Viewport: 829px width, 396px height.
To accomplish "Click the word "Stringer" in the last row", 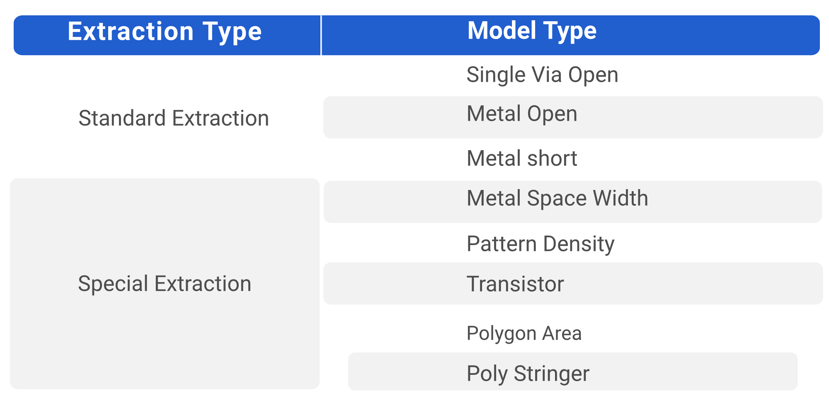I will [551, 373].
